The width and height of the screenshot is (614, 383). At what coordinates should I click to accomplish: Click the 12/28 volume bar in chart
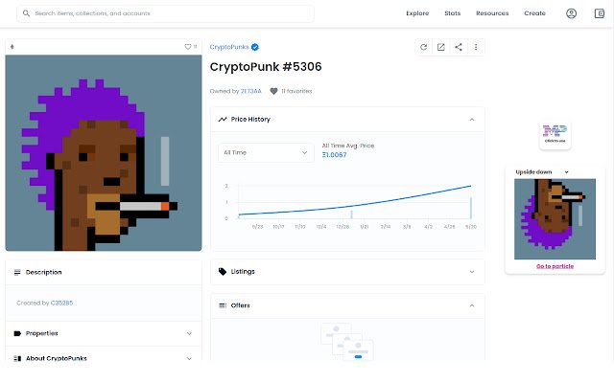pyautogui.click(x=352, y=214)
